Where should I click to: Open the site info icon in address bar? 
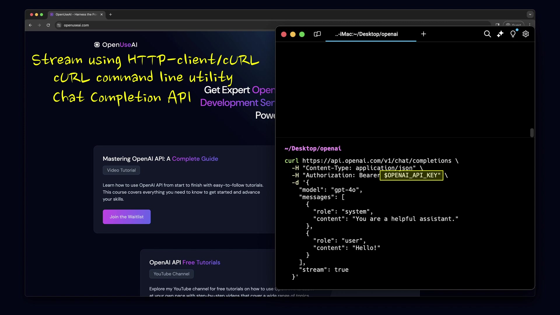[59, 25]
